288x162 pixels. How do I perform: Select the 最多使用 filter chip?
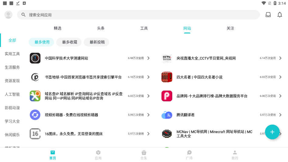42,42
